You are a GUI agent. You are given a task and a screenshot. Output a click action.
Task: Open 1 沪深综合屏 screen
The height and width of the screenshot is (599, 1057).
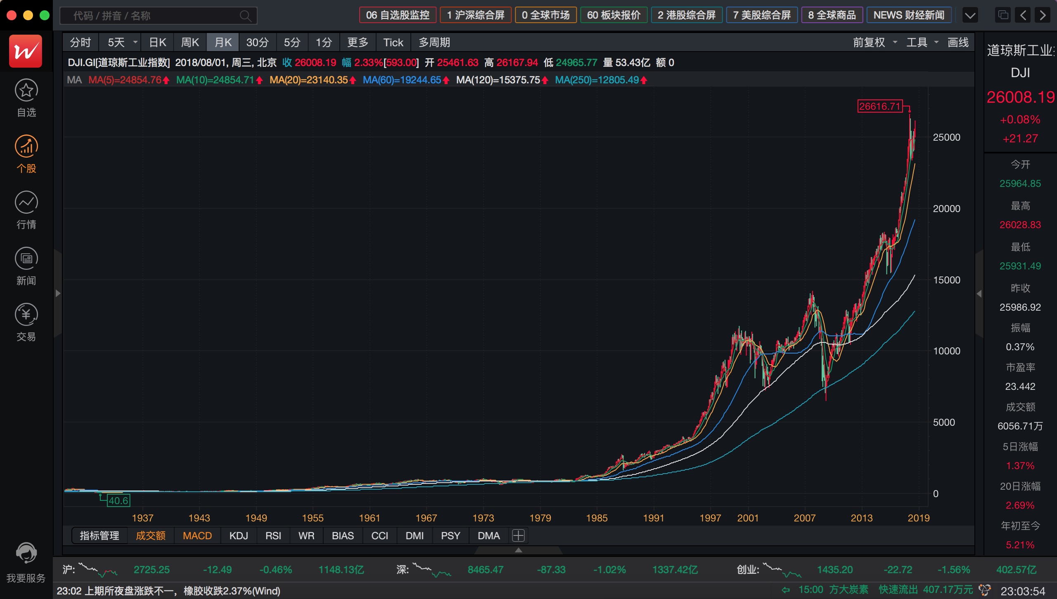[476, 15]
